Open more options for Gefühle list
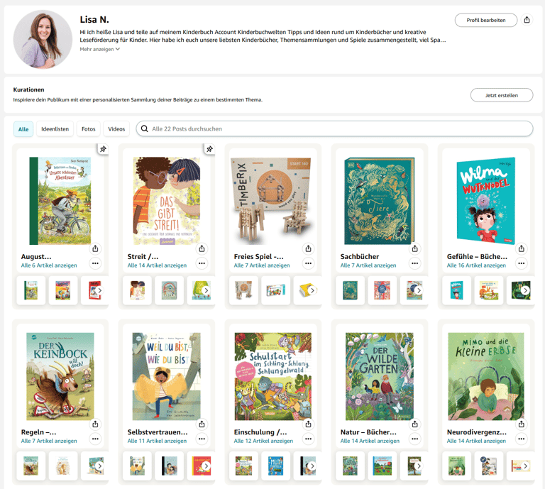This screenshot has height=489, width=545. click(x=522, y=263)
